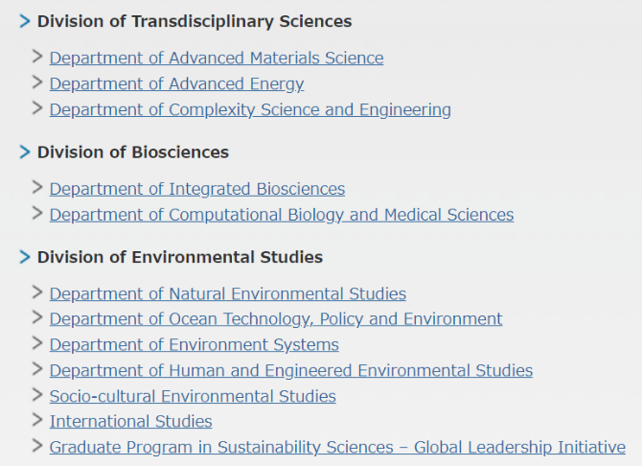Click blue chevron beside Division of Biosciences

25,152
